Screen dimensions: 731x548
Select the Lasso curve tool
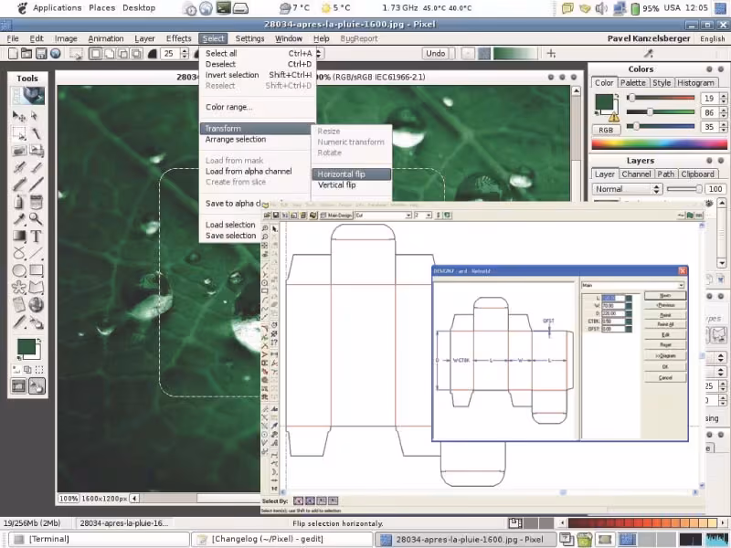[x=19, y=253]
